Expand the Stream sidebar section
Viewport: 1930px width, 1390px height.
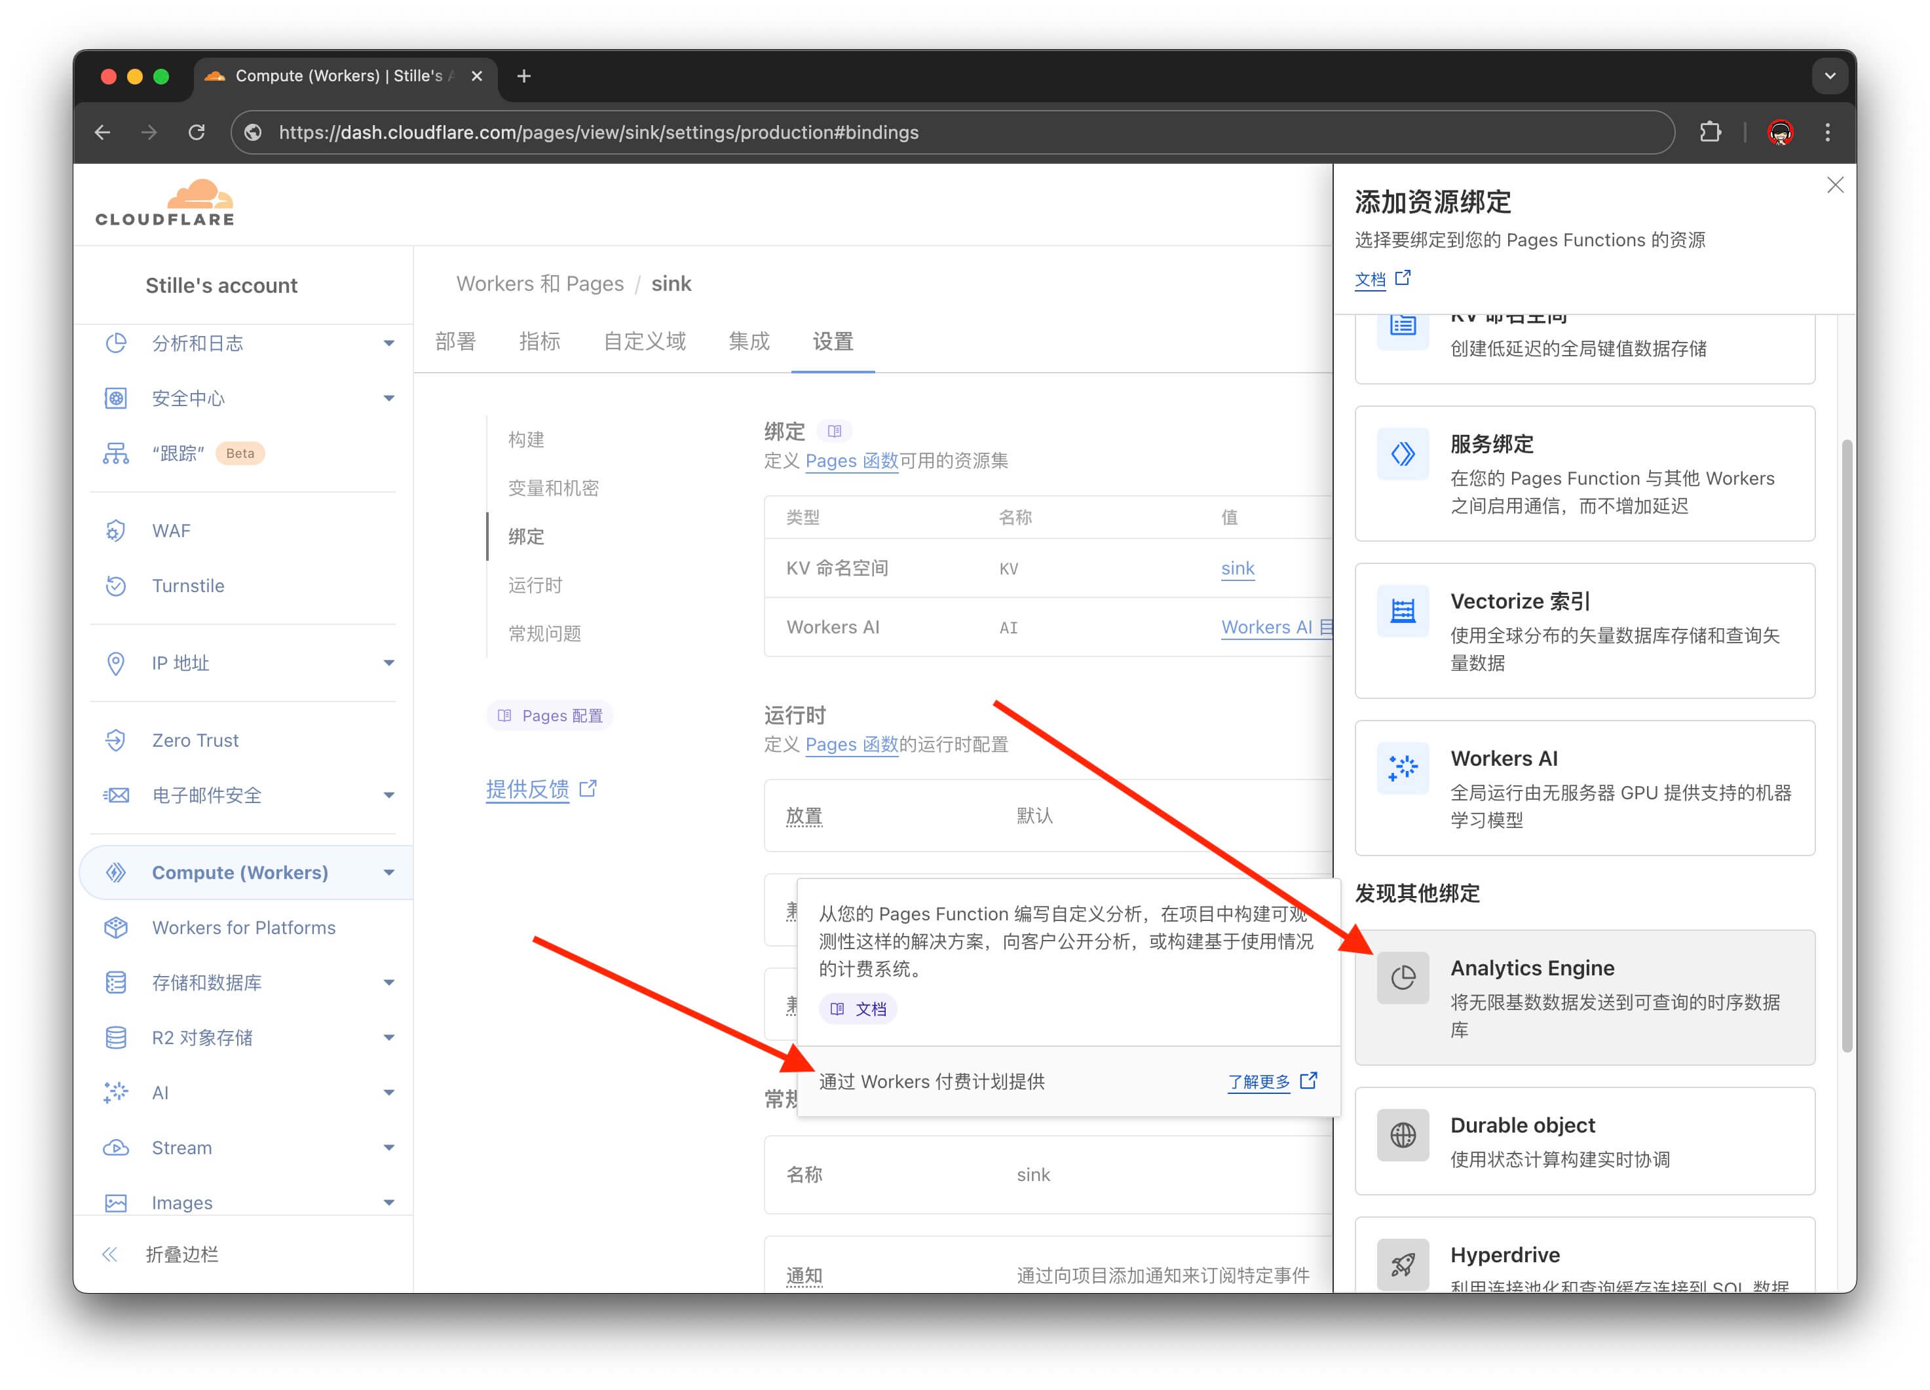[389, 1148]
